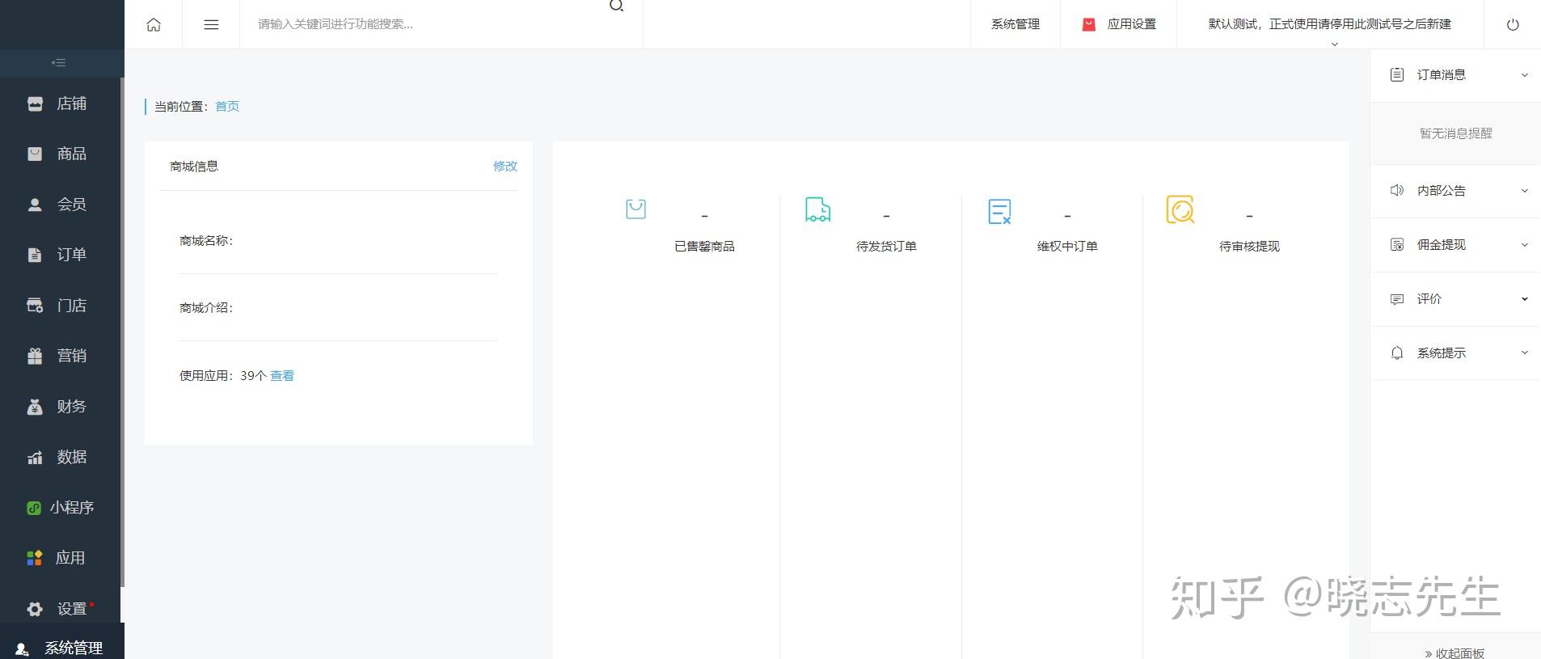Screen dimensions: 1541x659
Task: Click the 维权中订单 label
Action: point(1067,246)
